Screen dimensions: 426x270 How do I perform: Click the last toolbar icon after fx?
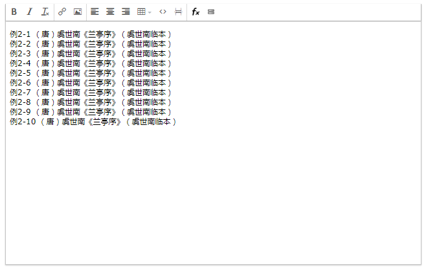211,12
